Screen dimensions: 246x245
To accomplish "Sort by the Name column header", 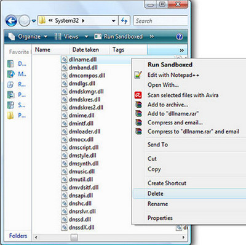I will click(x=51, y=50).
